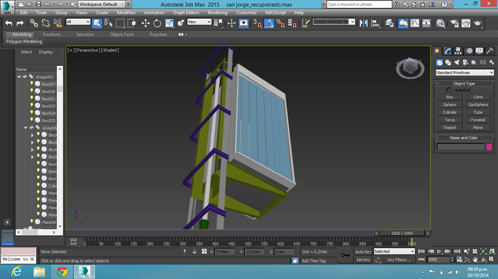This screenshot has width=498, height=279.
Task: Click the Render Production teapot icon
Action: [x=478, y=23]
